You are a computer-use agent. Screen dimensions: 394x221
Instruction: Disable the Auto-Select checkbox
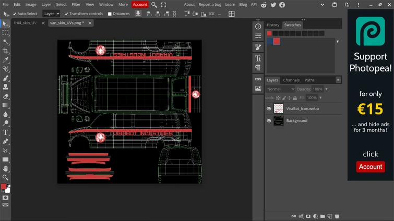(x=14, y=14)
